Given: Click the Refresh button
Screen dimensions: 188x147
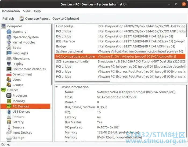Looking at the screenshot, I should pyautogui.click(x=8, y=19).
